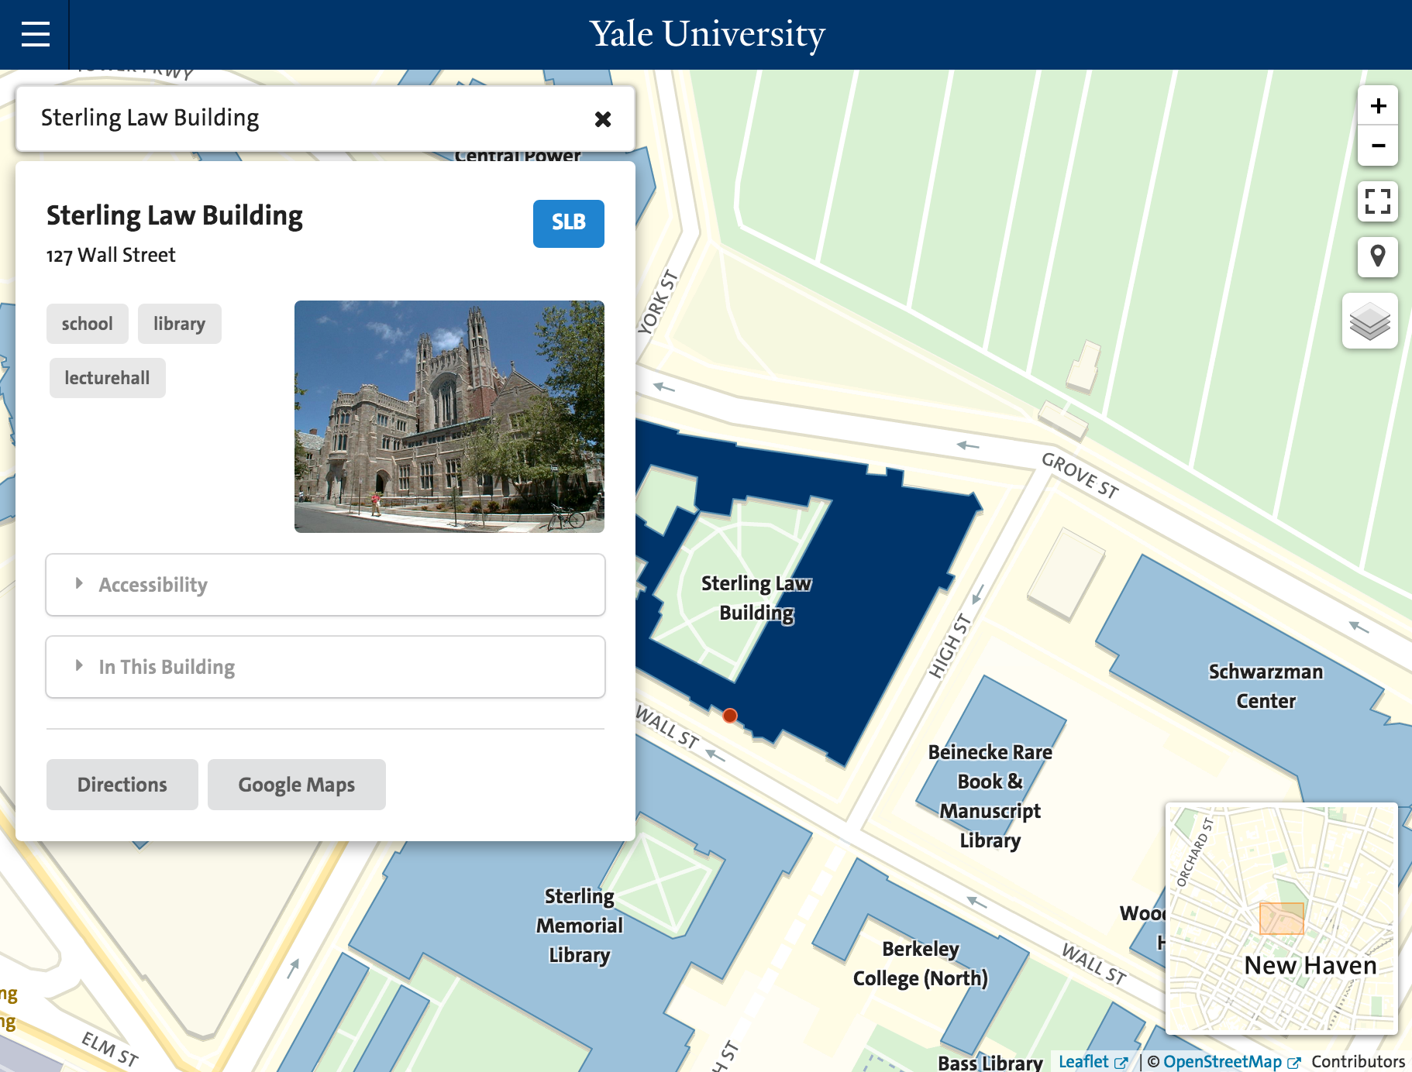Open the Sterling Law Building photo
This screenshot has height=1072, width=1412.
point(449,417)
